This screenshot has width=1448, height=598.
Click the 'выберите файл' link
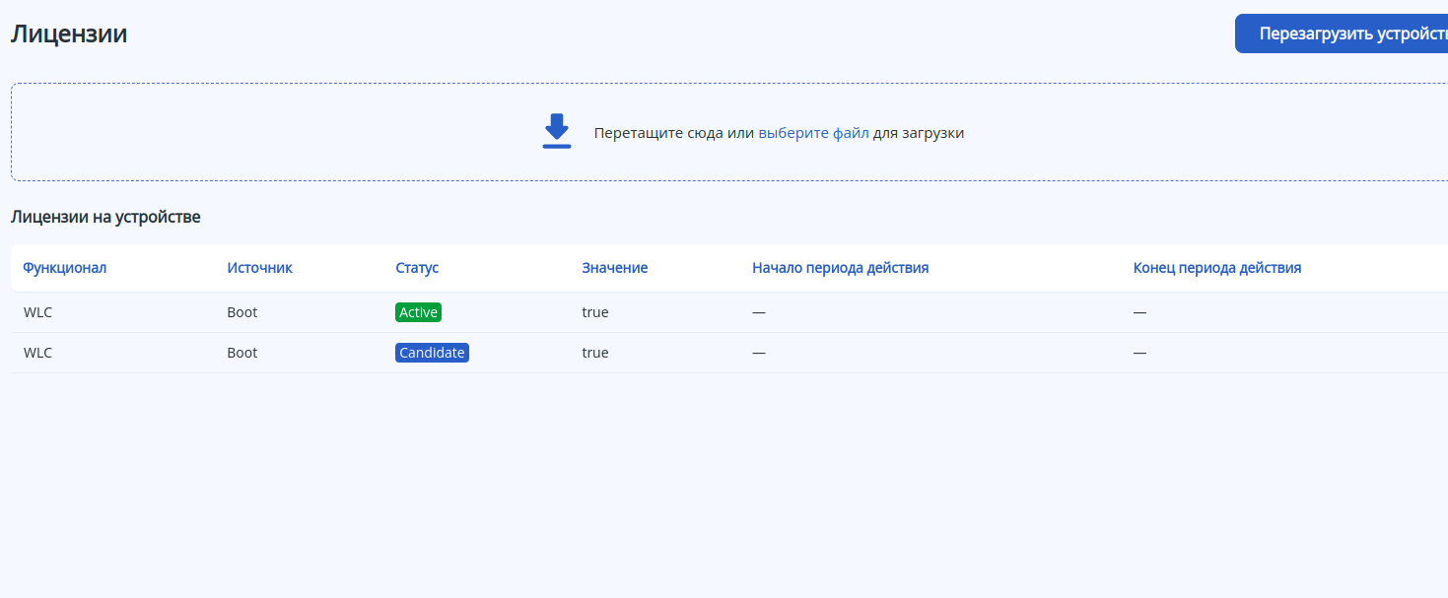coord(813,133)
